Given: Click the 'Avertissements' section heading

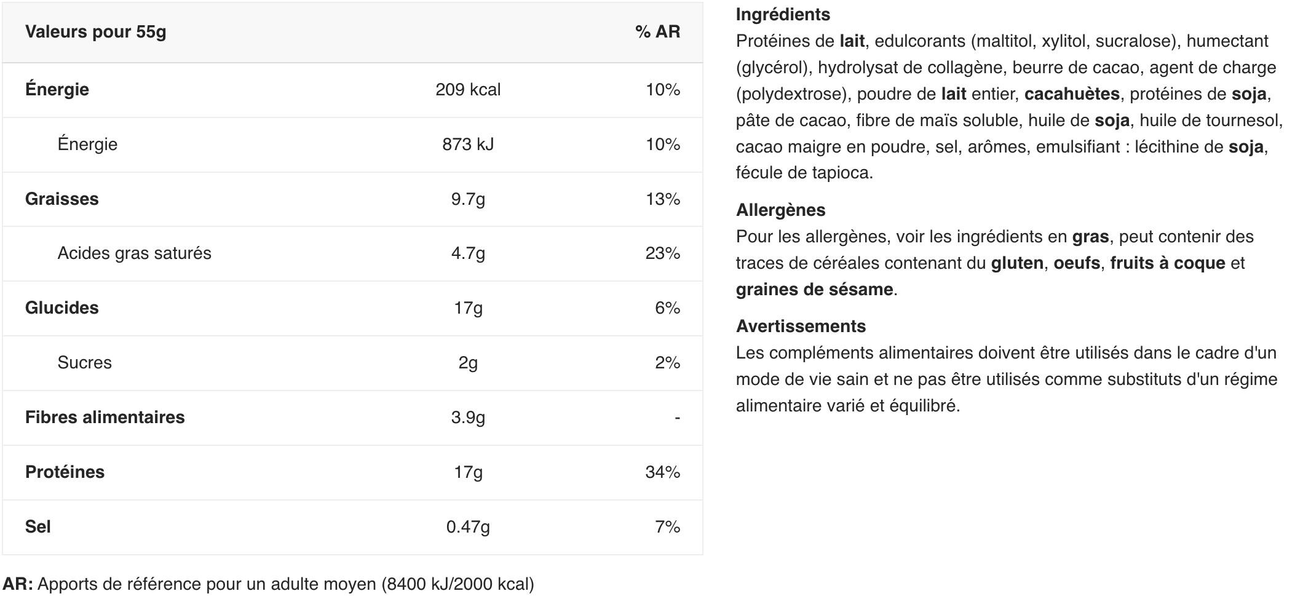Looking at the screenshot, I should tap(801, 327).
